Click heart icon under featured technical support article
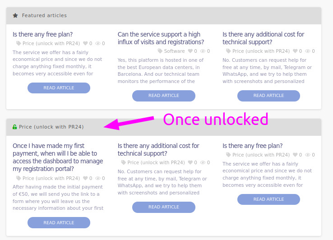 point(295,51)
